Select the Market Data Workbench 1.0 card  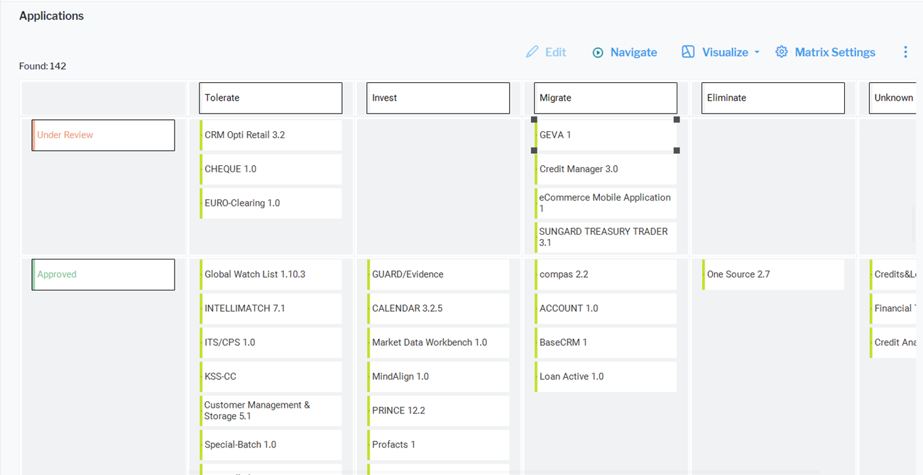pyautogui.click(x=438, y=342)
